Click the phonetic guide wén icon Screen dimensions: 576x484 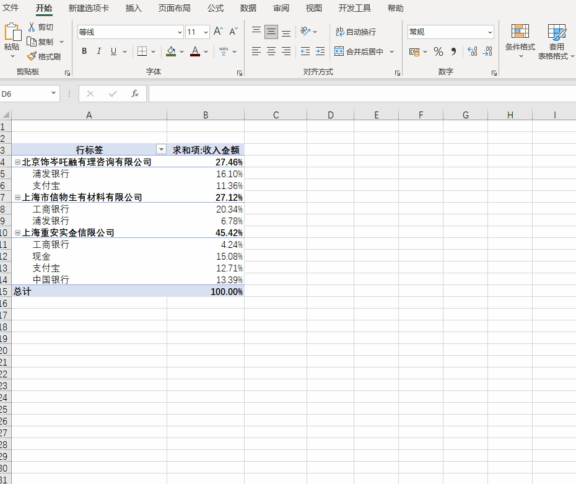coord(224,51)
